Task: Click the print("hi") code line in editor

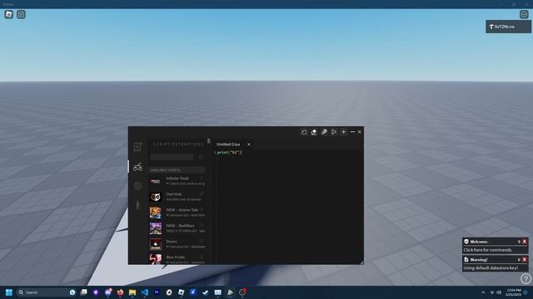Action: tap(230, 153)
